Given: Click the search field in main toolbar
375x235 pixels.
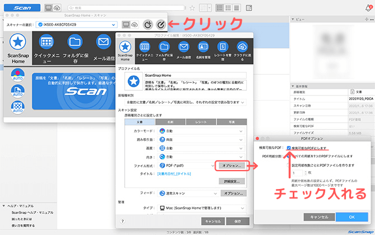Looking at the screenshot, I should point(126,8).
